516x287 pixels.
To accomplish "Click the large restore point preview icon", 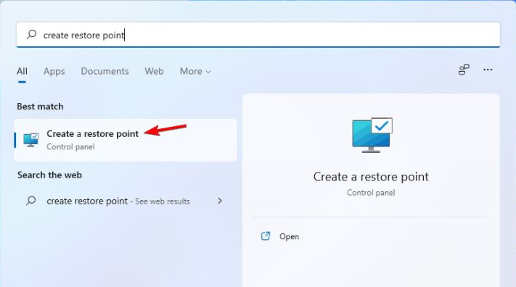I will coord(372,135).
